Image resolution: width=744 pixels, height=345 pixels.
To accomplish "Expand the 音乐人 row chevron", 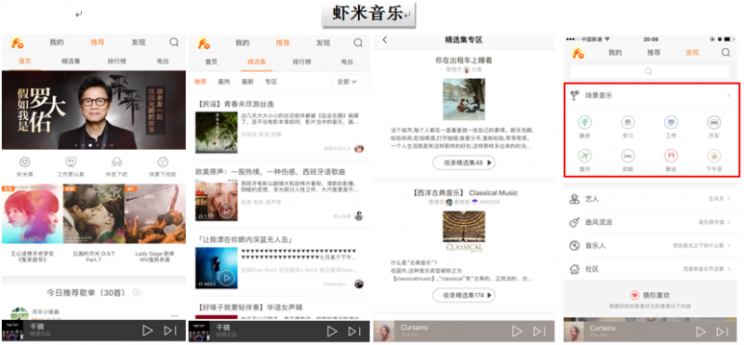I will [x=729, y=245].
